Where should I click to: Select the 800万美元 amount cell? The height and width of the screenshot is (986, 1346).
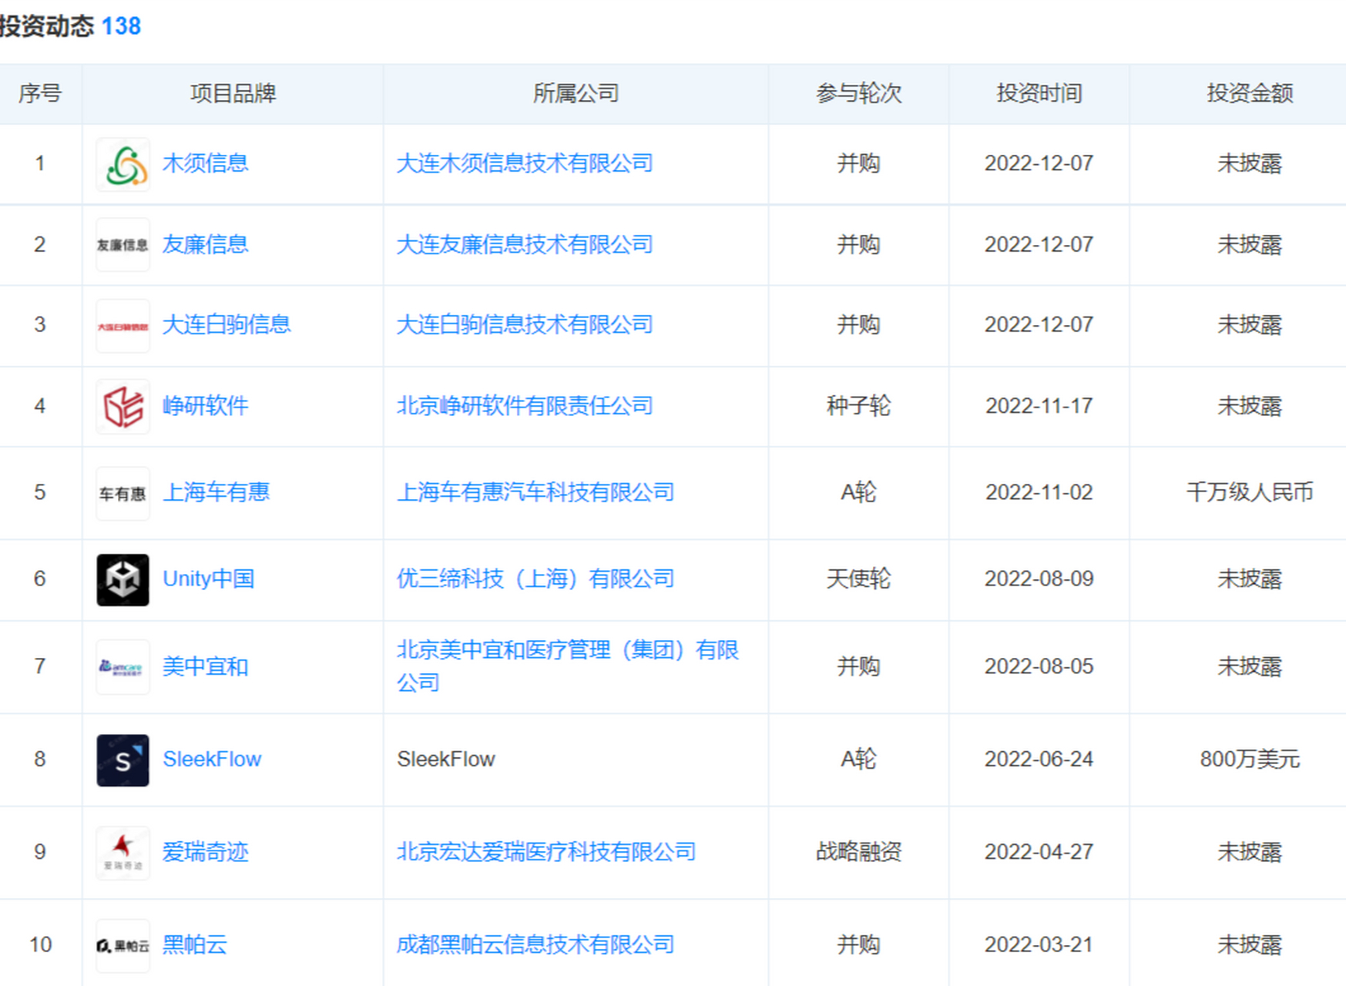click(1250, 759)
